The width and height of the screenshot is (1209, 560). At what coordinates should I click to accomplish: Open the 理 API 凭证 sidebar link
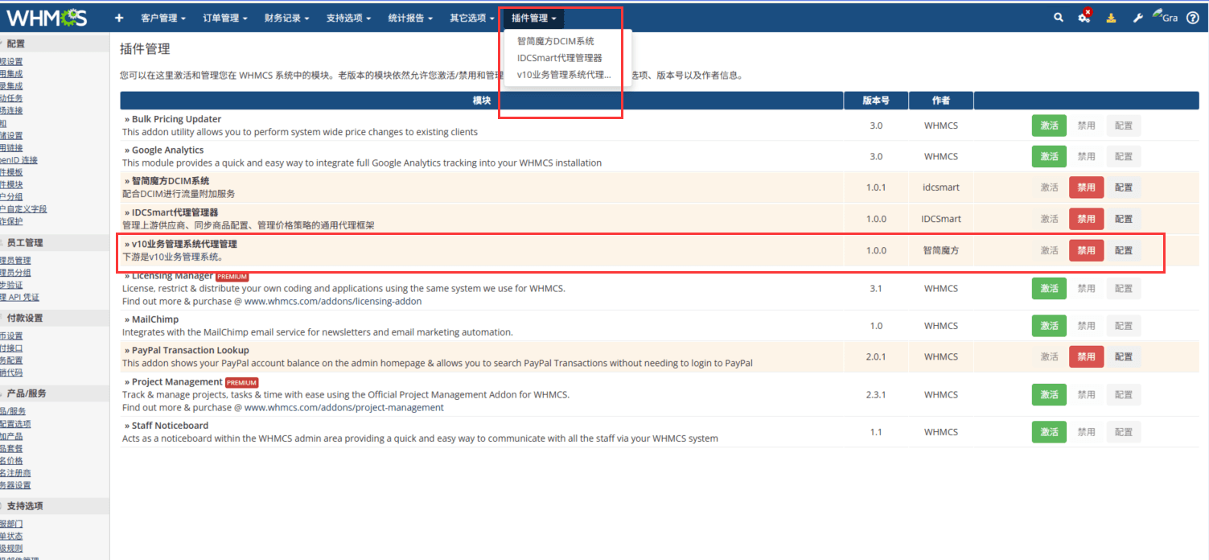pos(19,298)
